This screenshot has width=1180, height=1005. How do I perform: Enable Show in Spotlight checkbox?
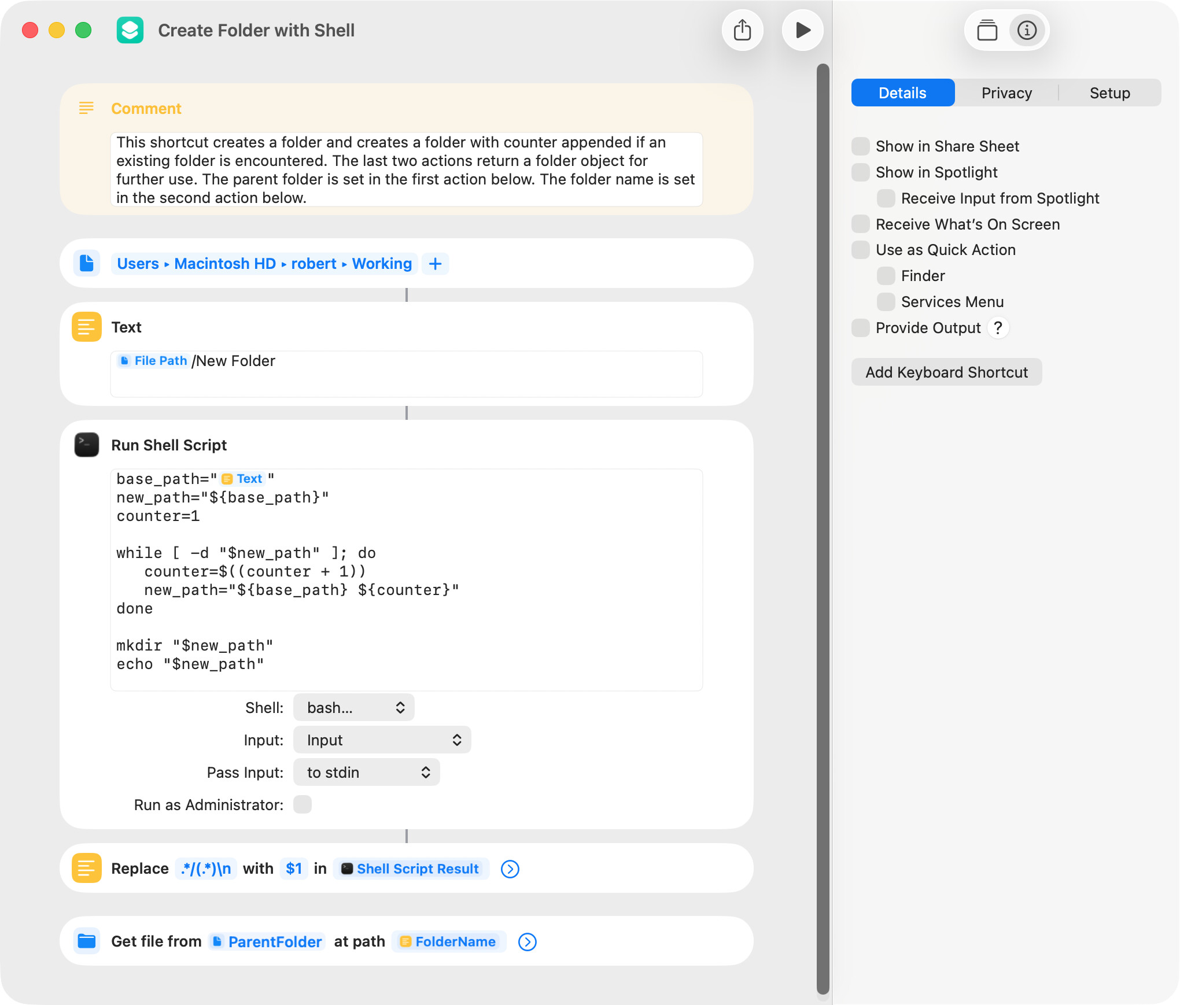click(x=860, y=172)
